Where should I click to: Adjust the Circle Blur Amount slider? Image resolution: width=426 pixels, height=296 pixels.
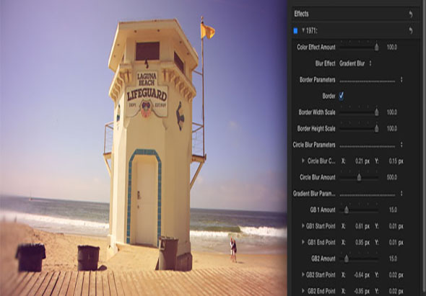click(359, 177)
